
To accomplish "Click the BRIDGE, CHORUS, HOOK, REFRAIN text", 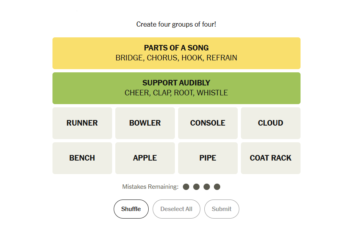I will 177,58.
